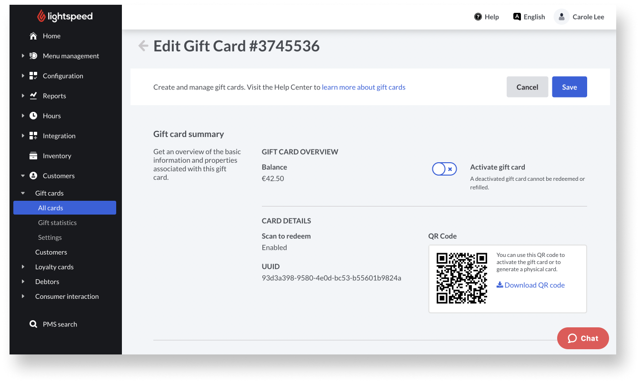Click the Reports chart icon
Image resolution: width=640 pixels, height=383 pixels.
point(33,96)
